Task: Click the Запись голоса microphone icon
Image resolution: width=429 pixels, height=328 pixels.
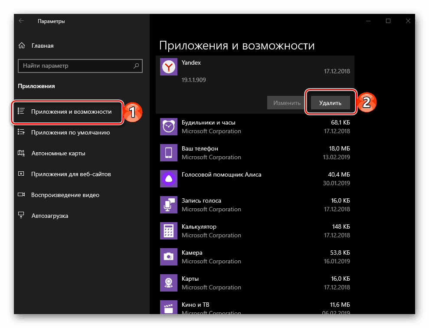Action: (x=169, y=205)
